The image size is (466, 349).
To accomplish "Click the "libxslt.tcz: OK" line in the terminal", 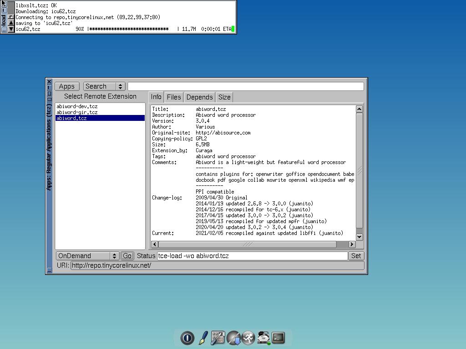I will pyautogui.click(x=36, y=5).
